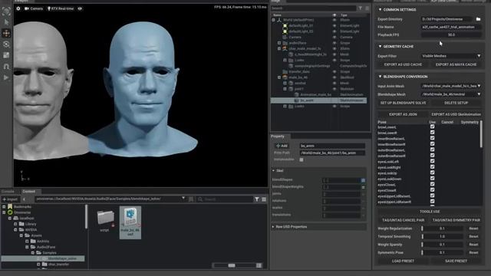The height and width of the screenshot is (276, 491).
Task: Uncheck Use for eyesLookLeft pose
Action: [432, 162]
